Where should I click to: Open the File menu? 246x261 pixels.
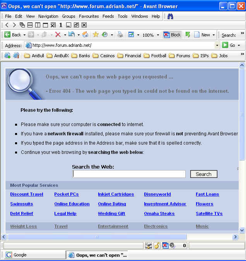(x=8, y=16)
